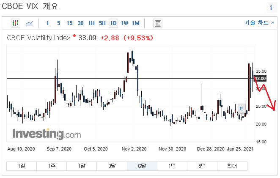Choose the 1주 time range tab
Screen dimensions: 280x178
coord(52,166)
